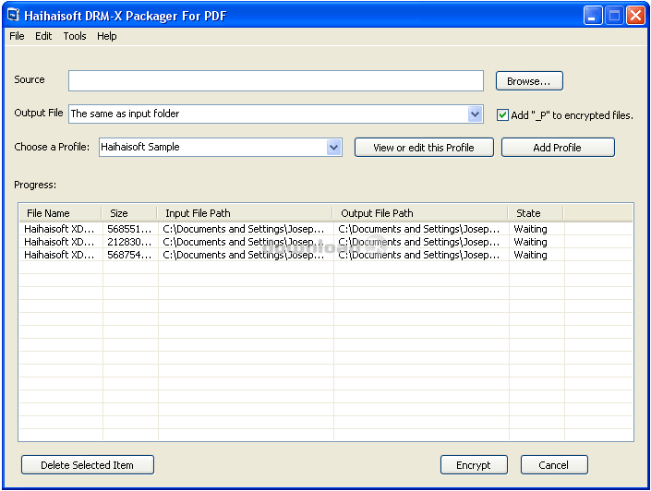
Task: Click the Input File Path column header
Action: coord(245,213)
